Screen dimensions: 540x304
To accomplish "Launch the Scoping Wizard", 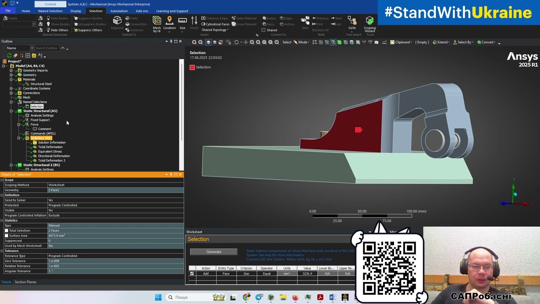I will [370, 24].
